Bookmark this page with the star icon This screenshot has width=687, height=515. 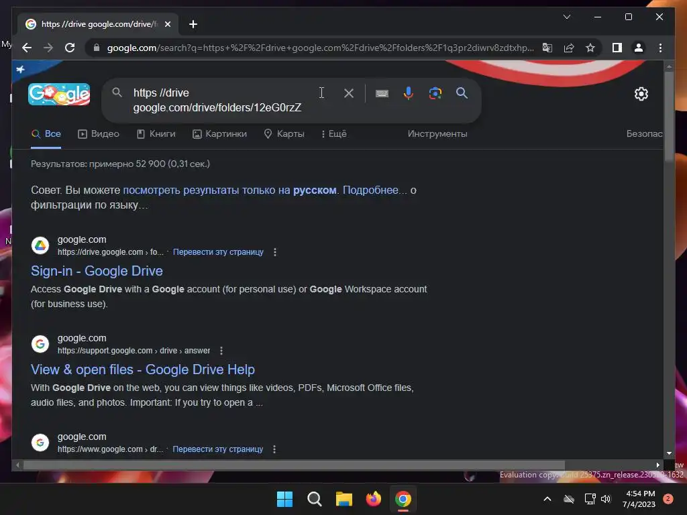(590, 48)
